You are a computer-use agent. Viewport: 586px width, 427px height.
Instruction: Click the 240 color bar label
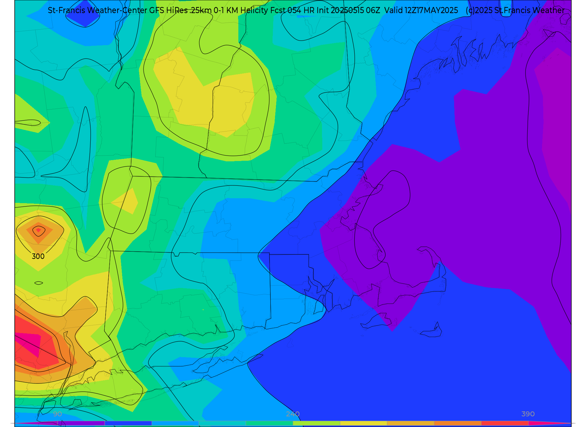coord(293,414)
